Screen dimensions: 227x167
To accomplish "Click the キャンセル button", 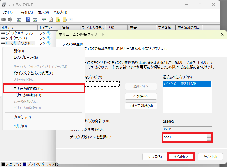I will coord(210,157).
